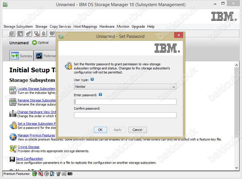Focus the Enter password field
The height and width of the screenshot is (179, 242).
[125, 102]
